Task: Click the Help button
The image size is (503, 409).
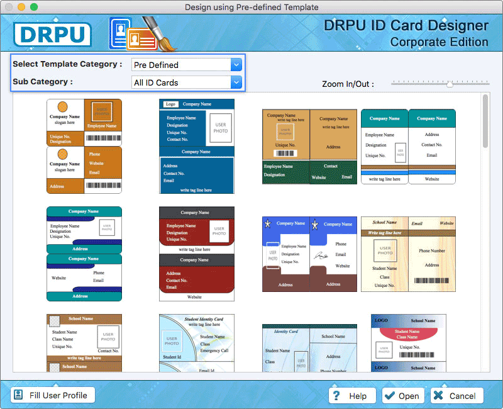Action: coord(352,396)
